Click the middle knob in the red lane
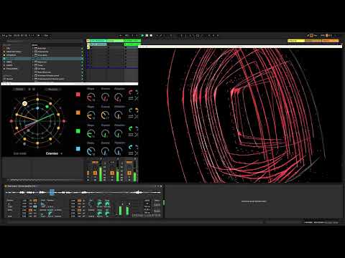The image size is (345, 258). pos(105,97)
